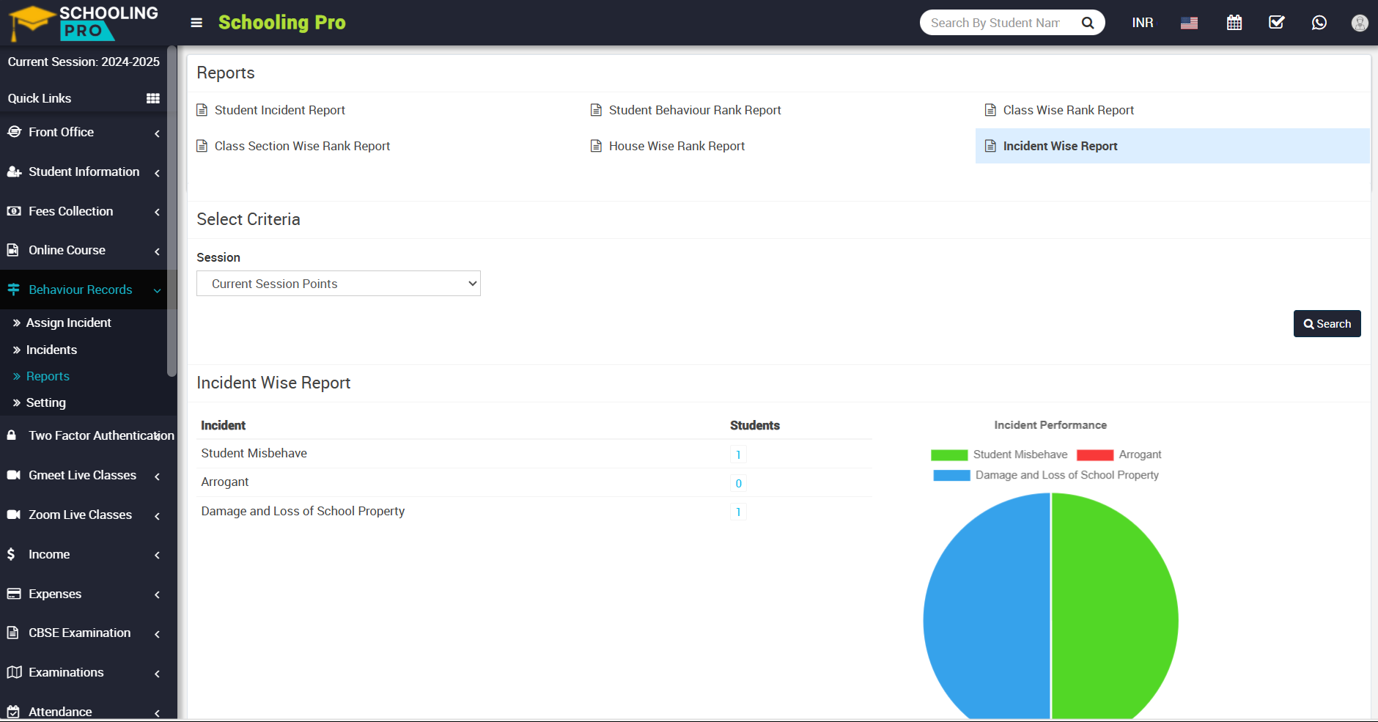Viewport: 1378px width, 722px height.
Task: Expand the CBSE Examination chevron
Action: pyautogui.click(x=157, y=634)
